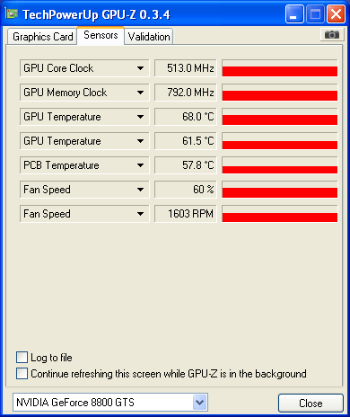Click the 68.0 °C temperature value field
Image resolution: width=350 pixels, height=417 pixels.
[x=186, y=117]
